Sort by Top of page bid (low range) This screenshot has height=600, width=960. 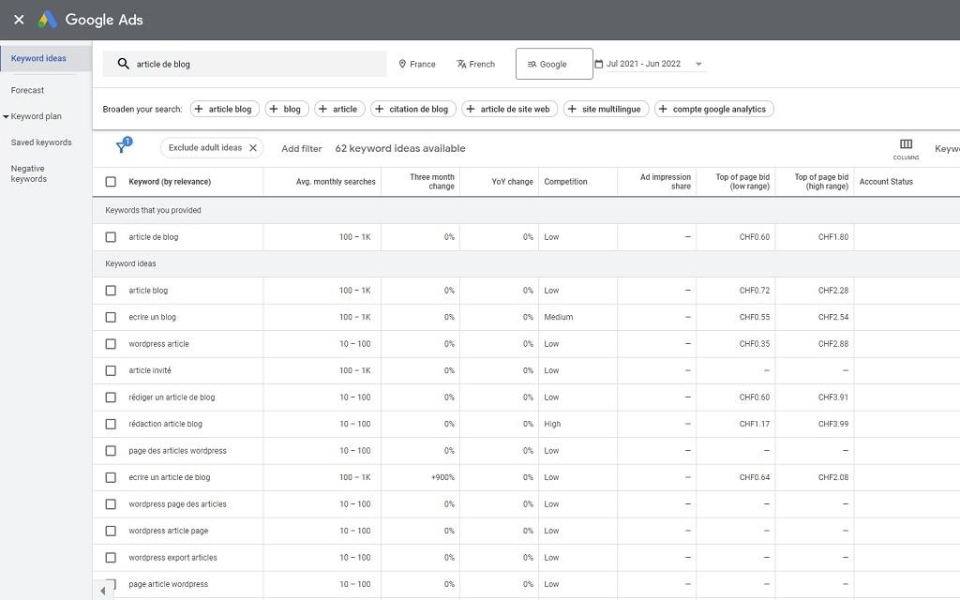742,181
